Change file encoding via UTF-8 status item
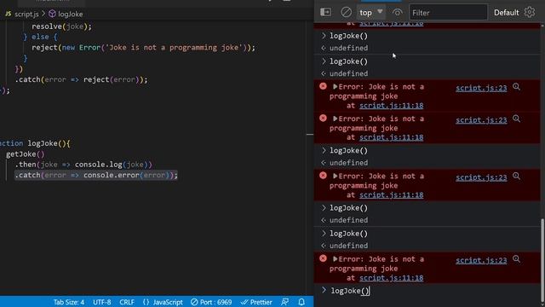The image size is (545, 307). pos(102,302)
